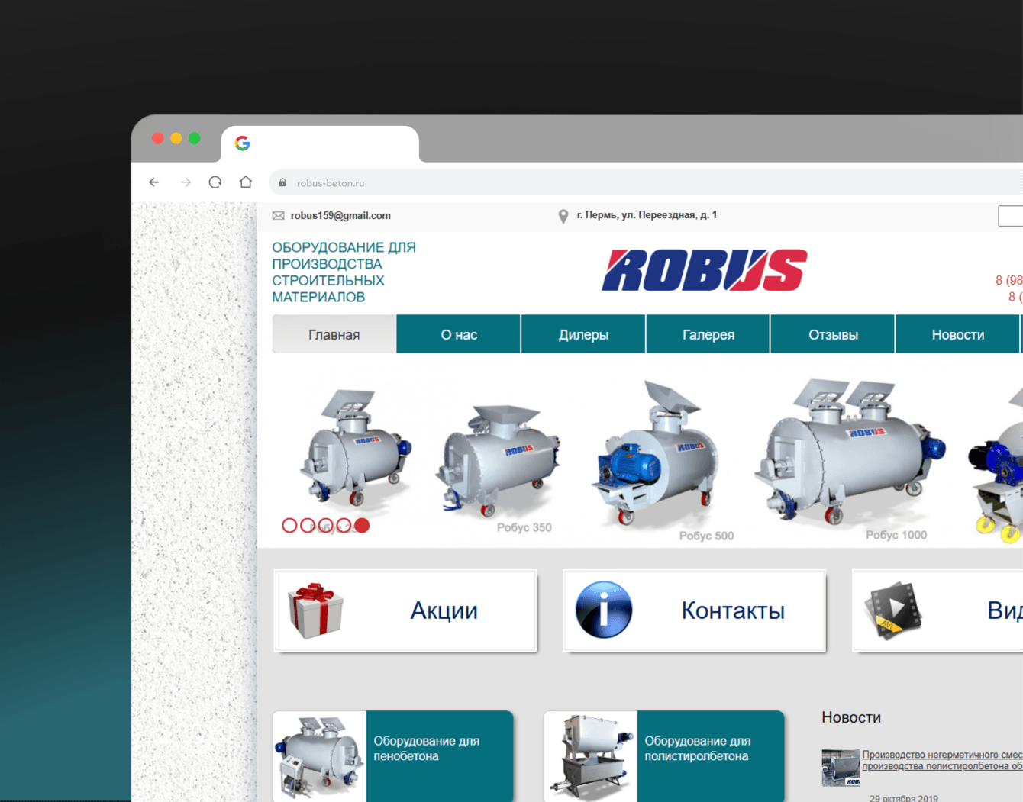
Task: Click the news link about полистиролбетон production
Action: pos(937,759)
